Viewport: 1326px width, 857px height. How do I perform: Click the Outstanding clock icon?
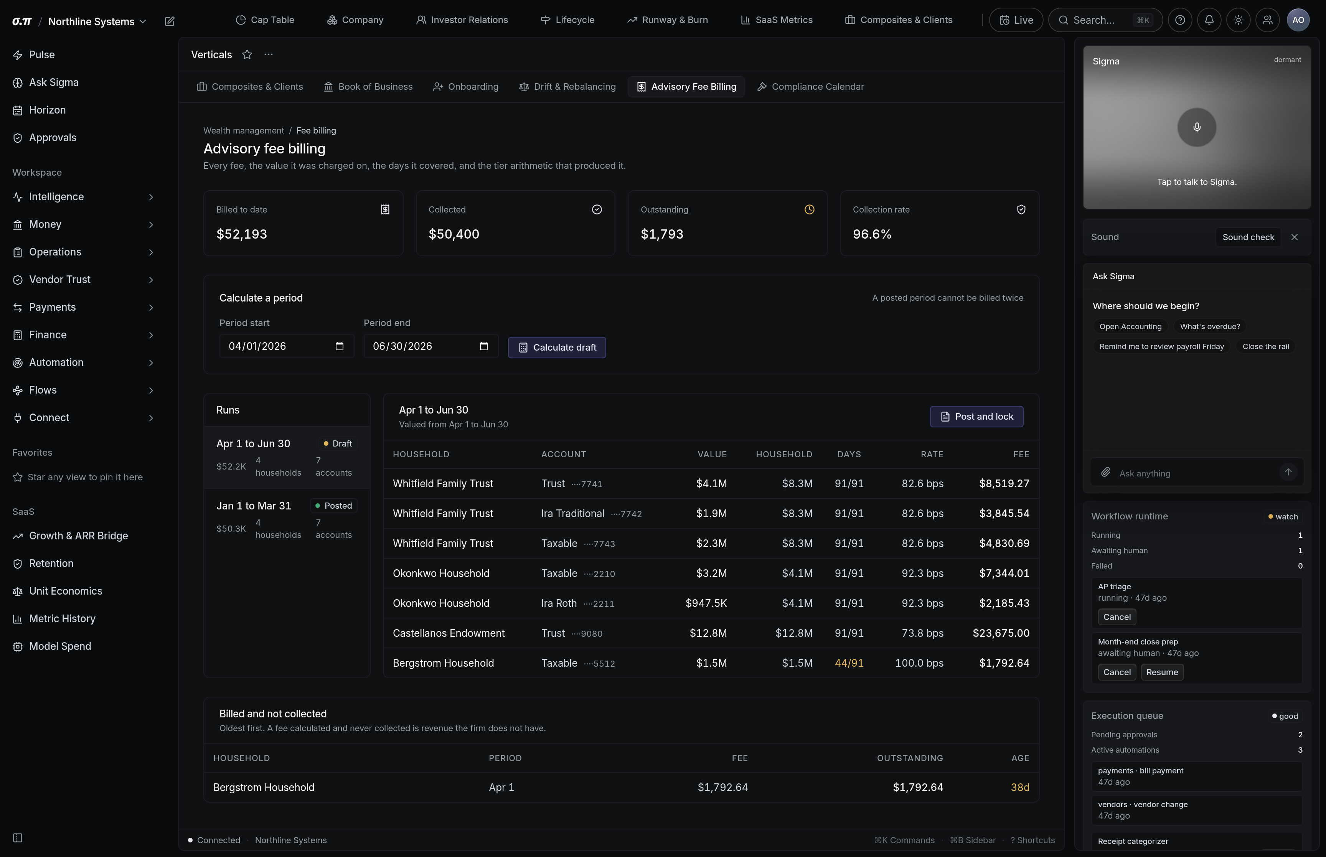pyautogui.click(x=809, y=209)
